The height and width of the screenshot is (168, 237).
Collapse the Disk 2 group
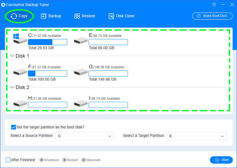click(12, 87)
